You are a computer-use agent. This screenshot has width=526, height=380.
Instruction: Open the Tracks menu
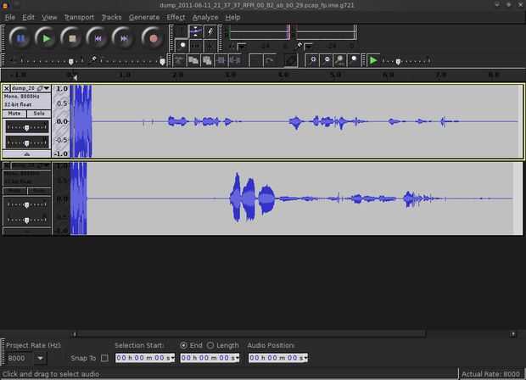coord(111,17)
